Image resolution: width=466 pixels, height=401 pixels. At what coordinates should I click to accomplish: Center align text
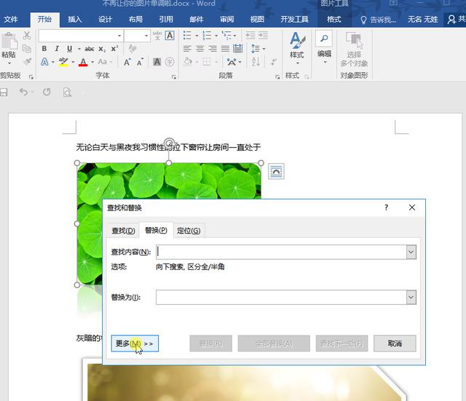click(x=200, y=49)
